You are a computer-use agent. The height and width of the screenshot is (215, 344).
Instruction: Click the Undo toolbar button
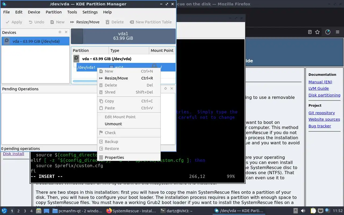coord(36,22)
